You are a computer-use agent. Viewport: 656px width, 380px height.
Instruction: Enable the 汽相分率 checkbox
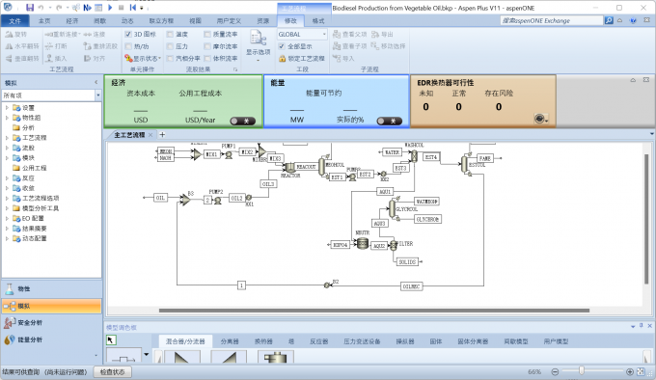click(x=170, y=58)
